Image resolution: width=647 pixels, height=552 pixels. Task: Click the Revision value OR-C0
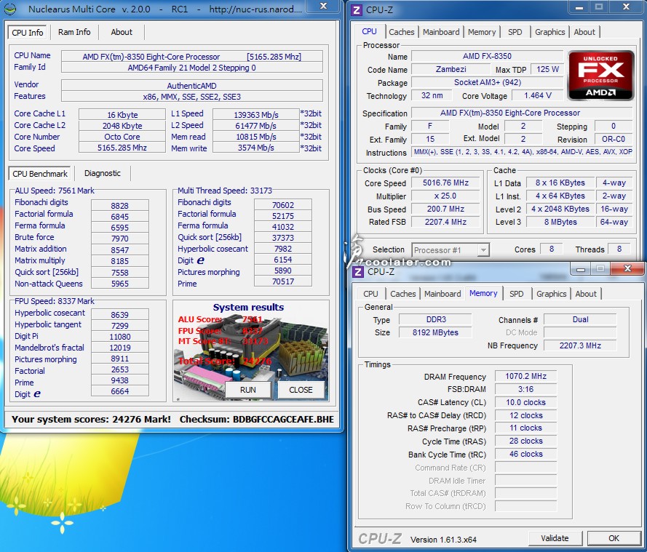tap(614, 140)
